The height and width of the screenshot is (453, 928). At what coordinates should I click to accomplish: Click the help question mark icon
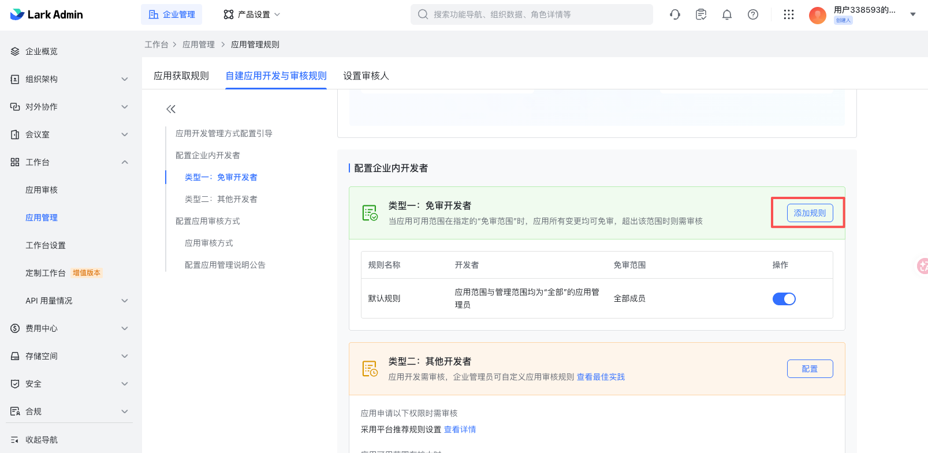click(753, 14)
